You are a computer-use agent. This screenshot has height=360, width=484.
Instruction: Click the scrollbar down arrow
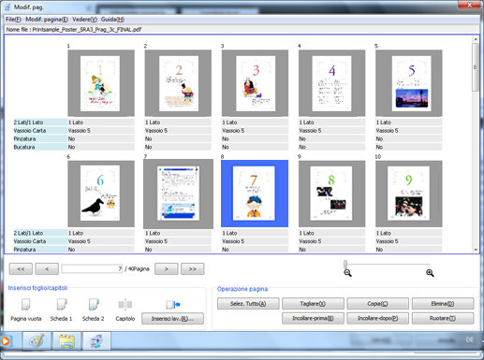coord(476,250)
